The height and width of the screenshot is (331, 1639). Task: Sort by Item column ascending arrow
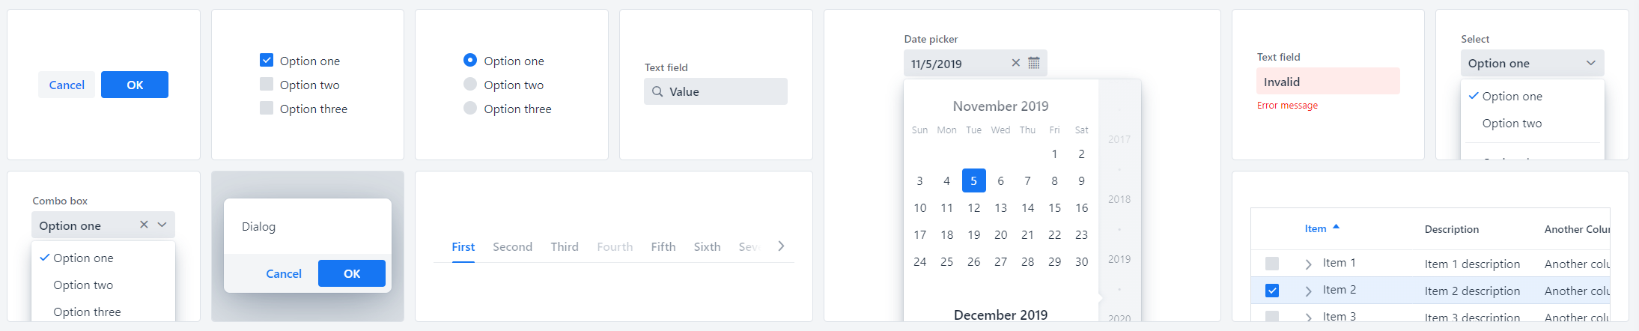tap(1336, 227)
